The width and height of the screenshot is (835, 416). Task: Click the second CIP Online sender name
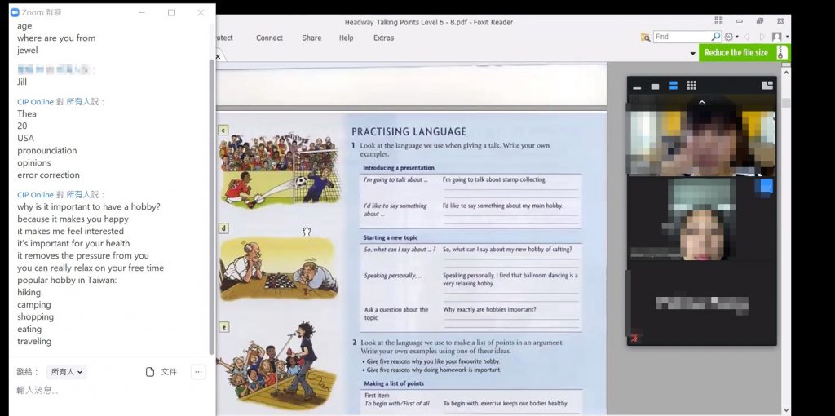pyautogui.click(x=35, y=194)
